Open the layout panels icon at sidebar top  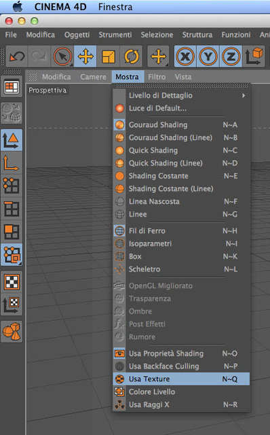(x=12, y=87)
